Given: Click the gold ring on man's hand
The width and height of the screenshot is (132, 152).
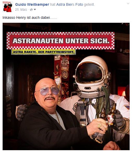Looking at the screenshot, I should [x=99, y=126].
